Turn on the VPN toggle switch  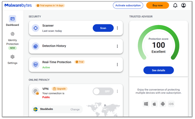pyautogui.click(x=103, y=91)
